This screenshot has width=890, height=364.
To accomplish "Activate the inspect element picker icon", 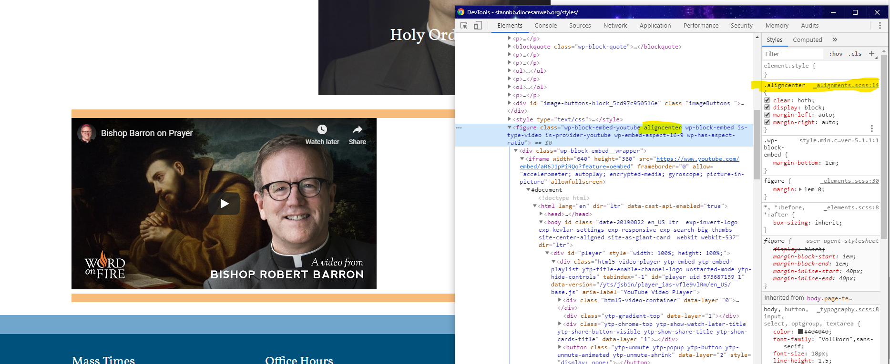I will pyautogui.click(x=464, y=26).
